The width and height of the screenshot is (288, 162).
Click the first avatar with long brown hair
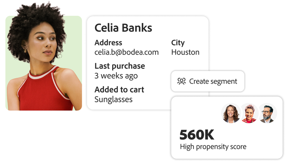(x=231, y=113)
